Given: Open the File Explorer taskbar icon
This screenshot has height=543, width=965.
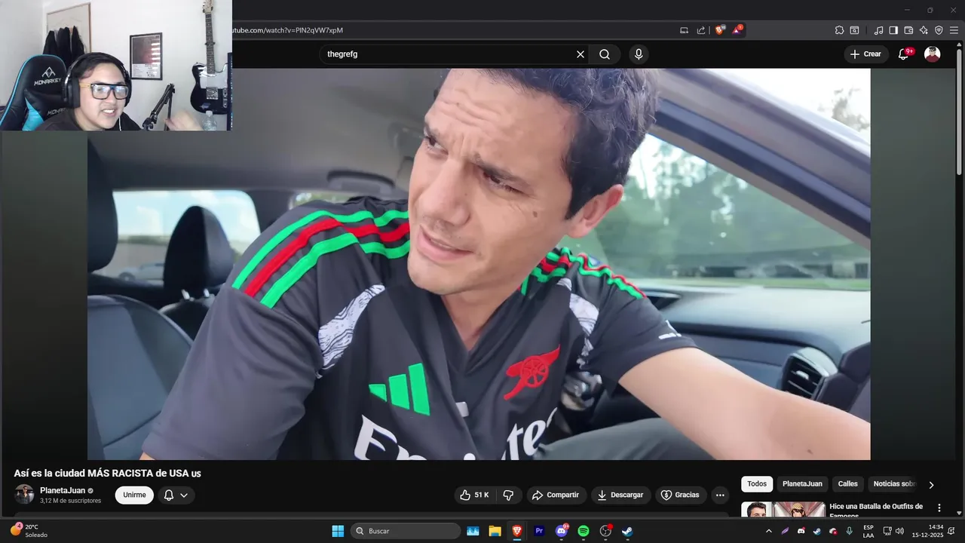Looking at the screenshot, I should click(495, 531).
